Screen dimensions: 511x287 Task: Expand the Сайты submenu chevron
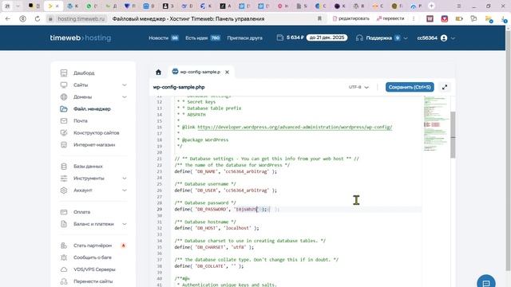[x=125, y=85]
